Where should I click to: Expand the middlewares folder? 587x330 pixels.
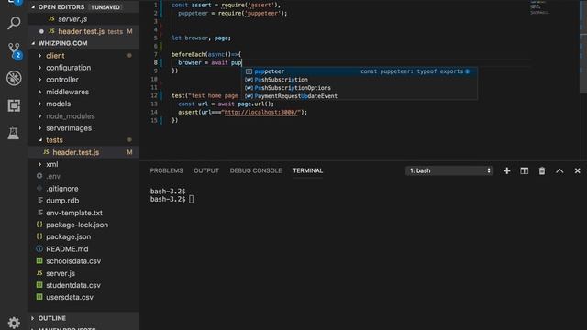pyautogui.click(x=40, y=92)
